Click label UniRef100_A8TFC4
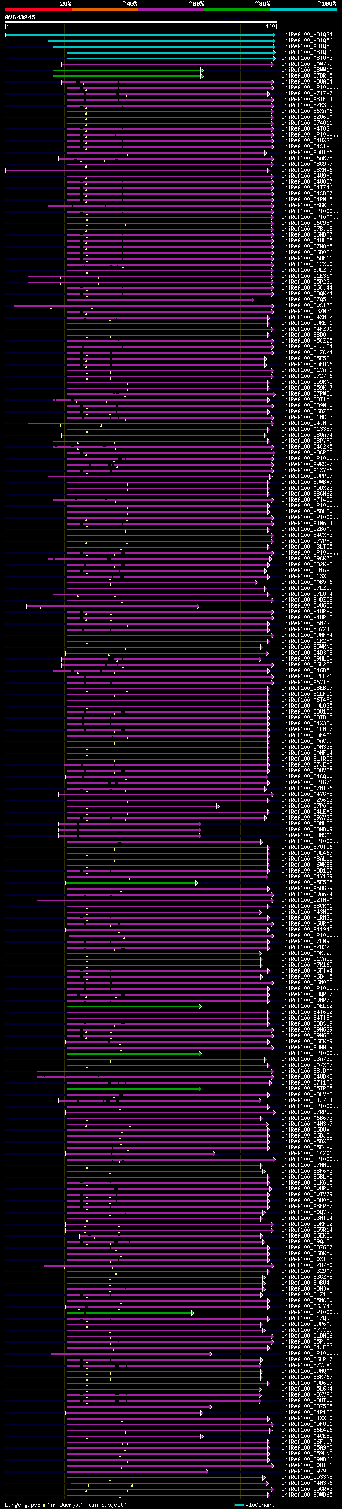 (x=307, y=99)
